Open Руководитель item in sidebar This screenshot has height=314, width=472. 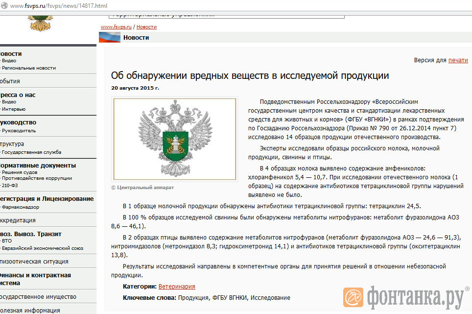19,131
